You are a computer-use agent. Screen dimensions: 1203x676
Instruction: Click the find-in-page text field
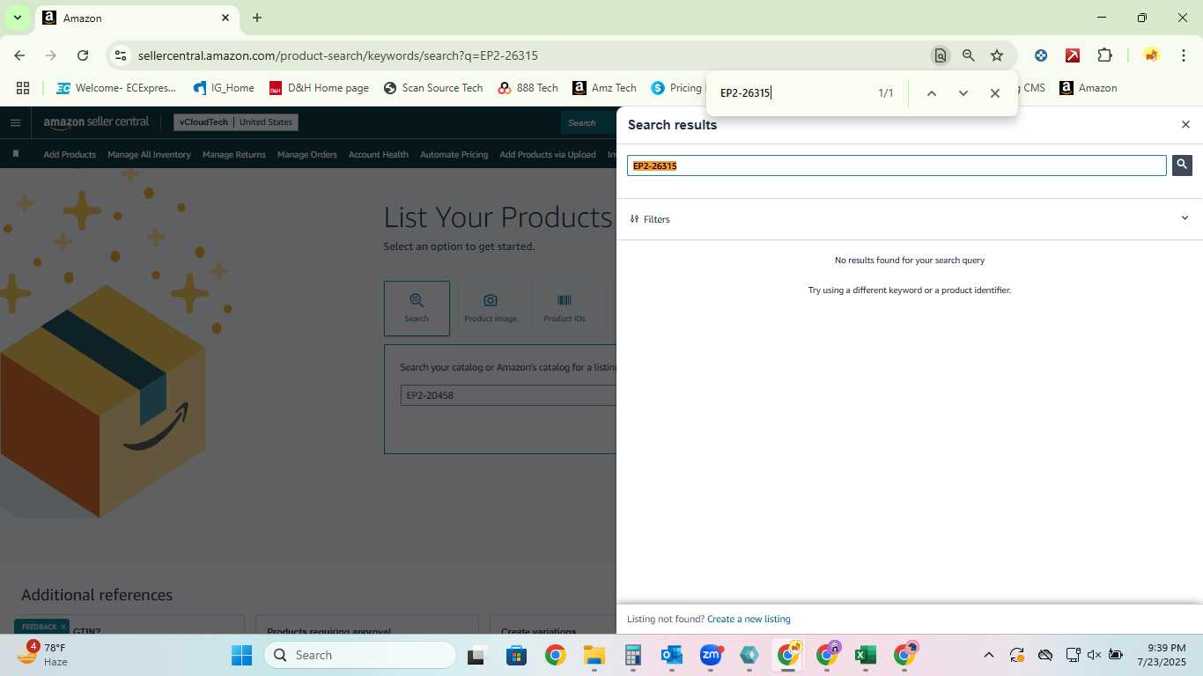point(793,93)
